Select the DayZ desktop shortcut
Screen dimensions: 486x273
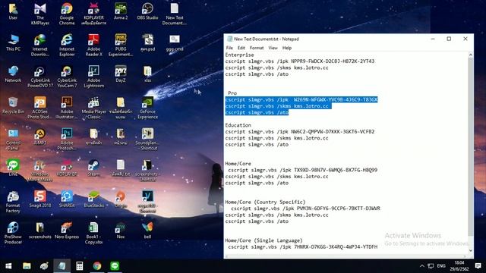click(x=121, y=74)
